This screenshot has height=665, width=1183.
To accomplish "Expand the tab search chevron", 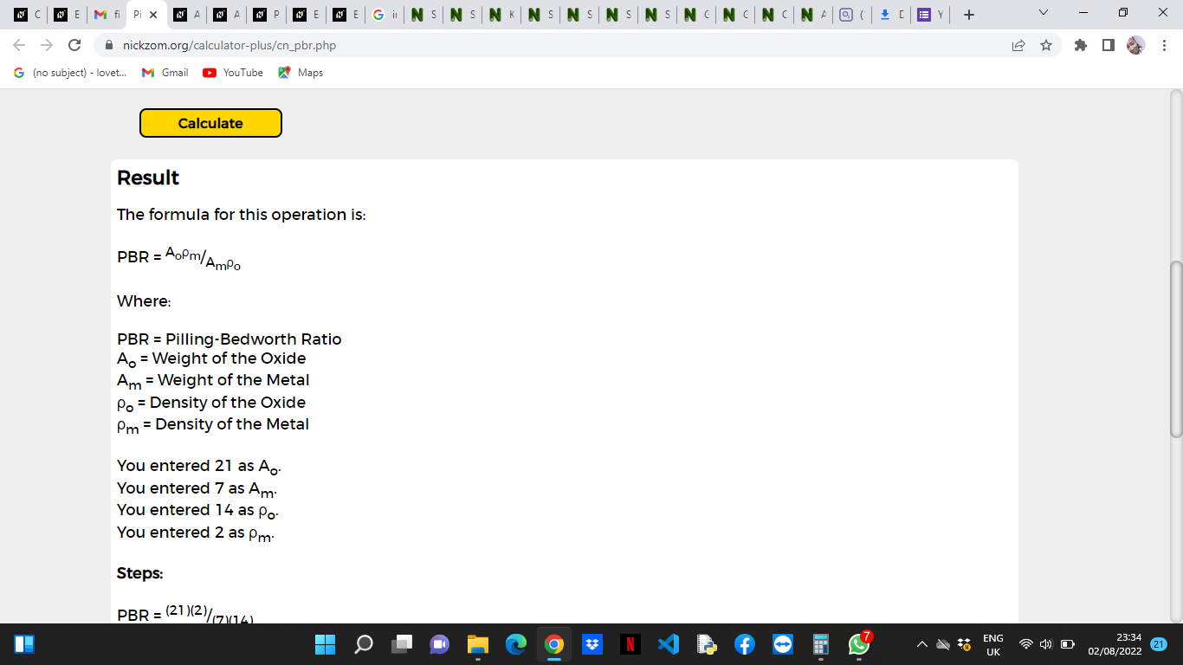I will 1043,13.
